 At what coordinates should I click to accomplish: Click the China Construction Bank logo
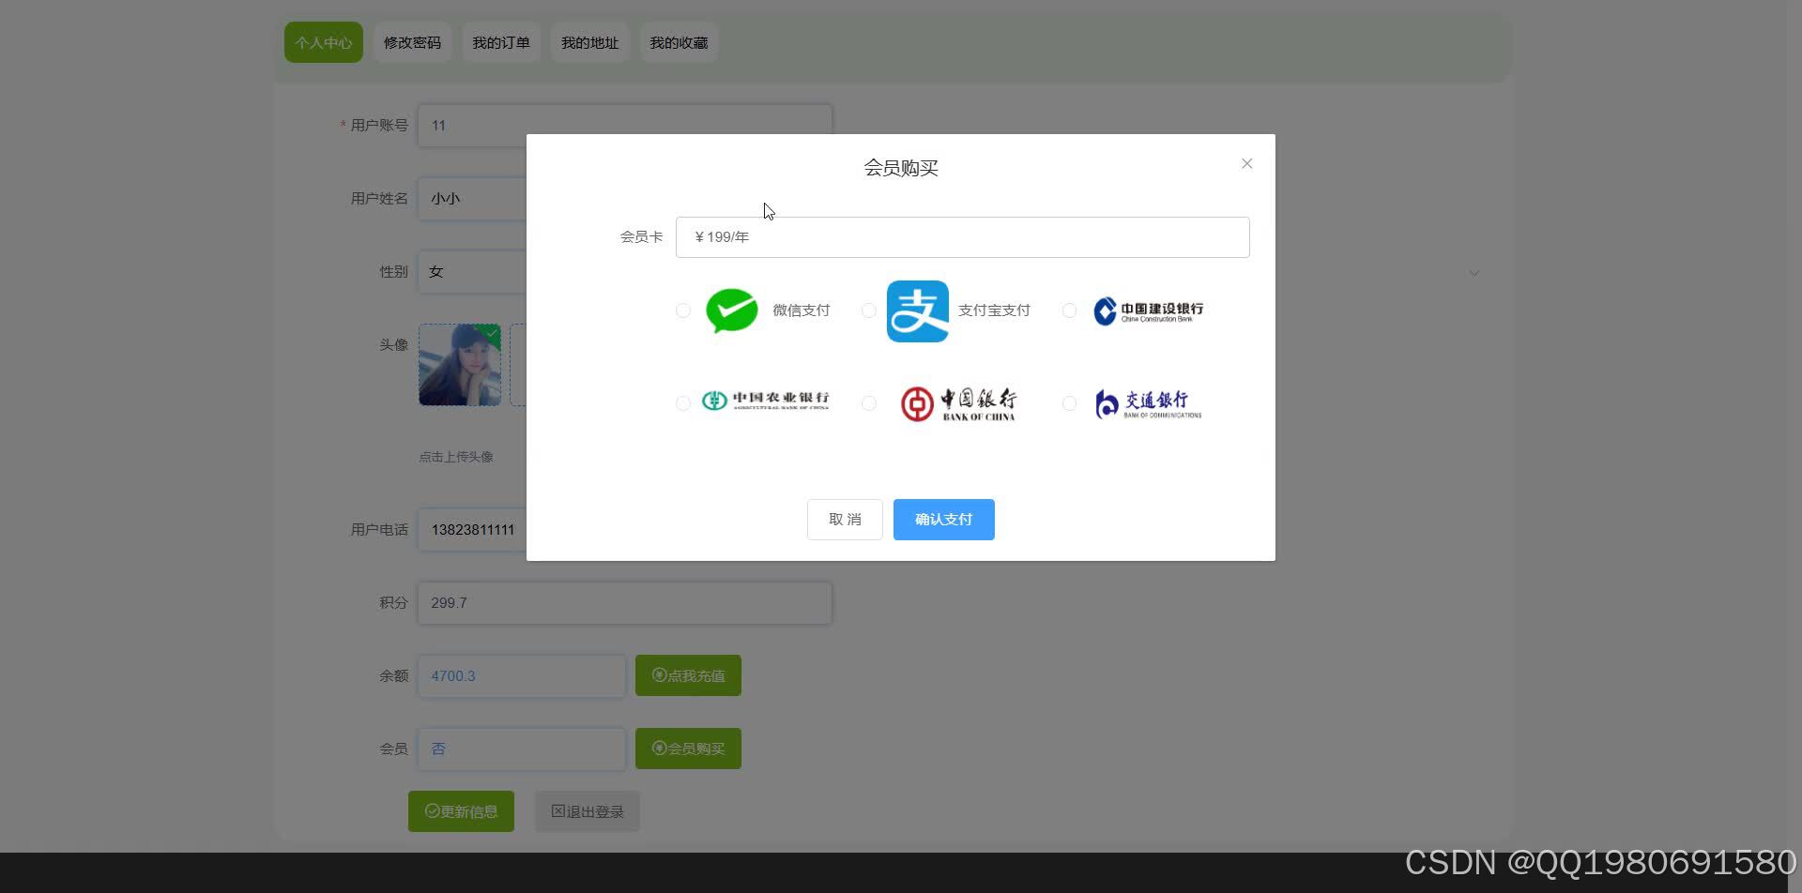pyautogui.click(x=1147, y=310)
